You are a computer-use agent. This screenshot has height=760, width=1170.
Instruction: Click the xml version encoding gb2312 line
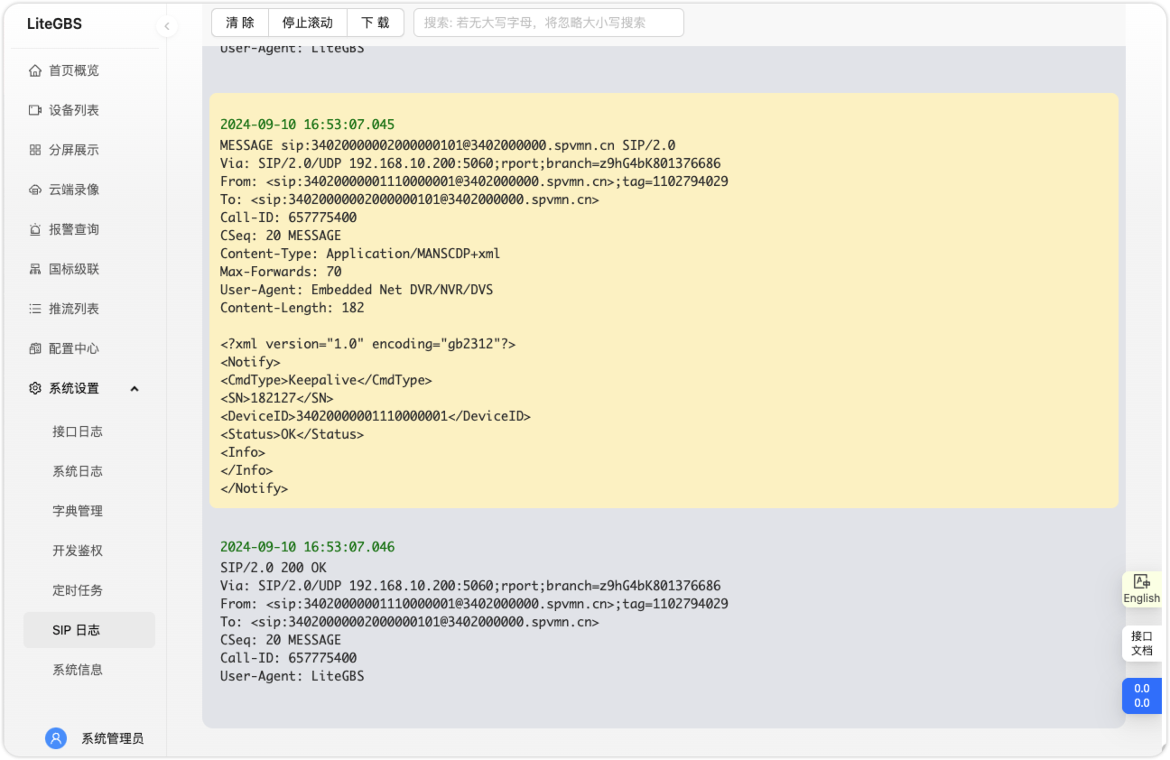[x=367, y=344]
